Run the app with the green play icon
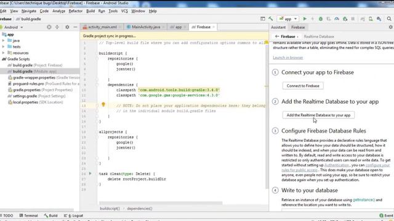The width and height of the screenshot is (394, 221). point(305,19)
